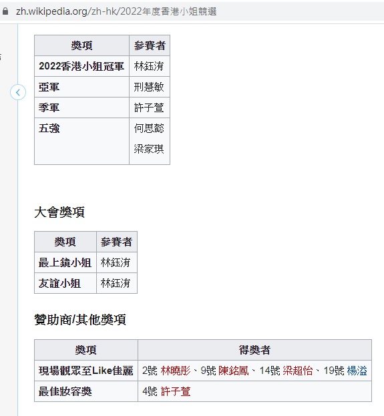Select the 現場觀眾至Like佳麗 cell
This screenshot has width=384, height=416.
pyautogui.click(x=86, y=371)
